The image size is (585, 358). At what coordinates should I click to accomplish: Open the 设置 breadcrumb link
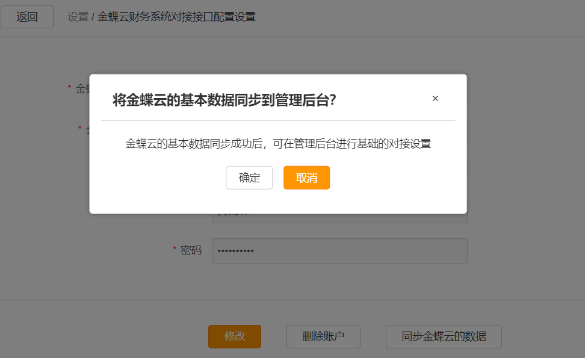point(78,17)
